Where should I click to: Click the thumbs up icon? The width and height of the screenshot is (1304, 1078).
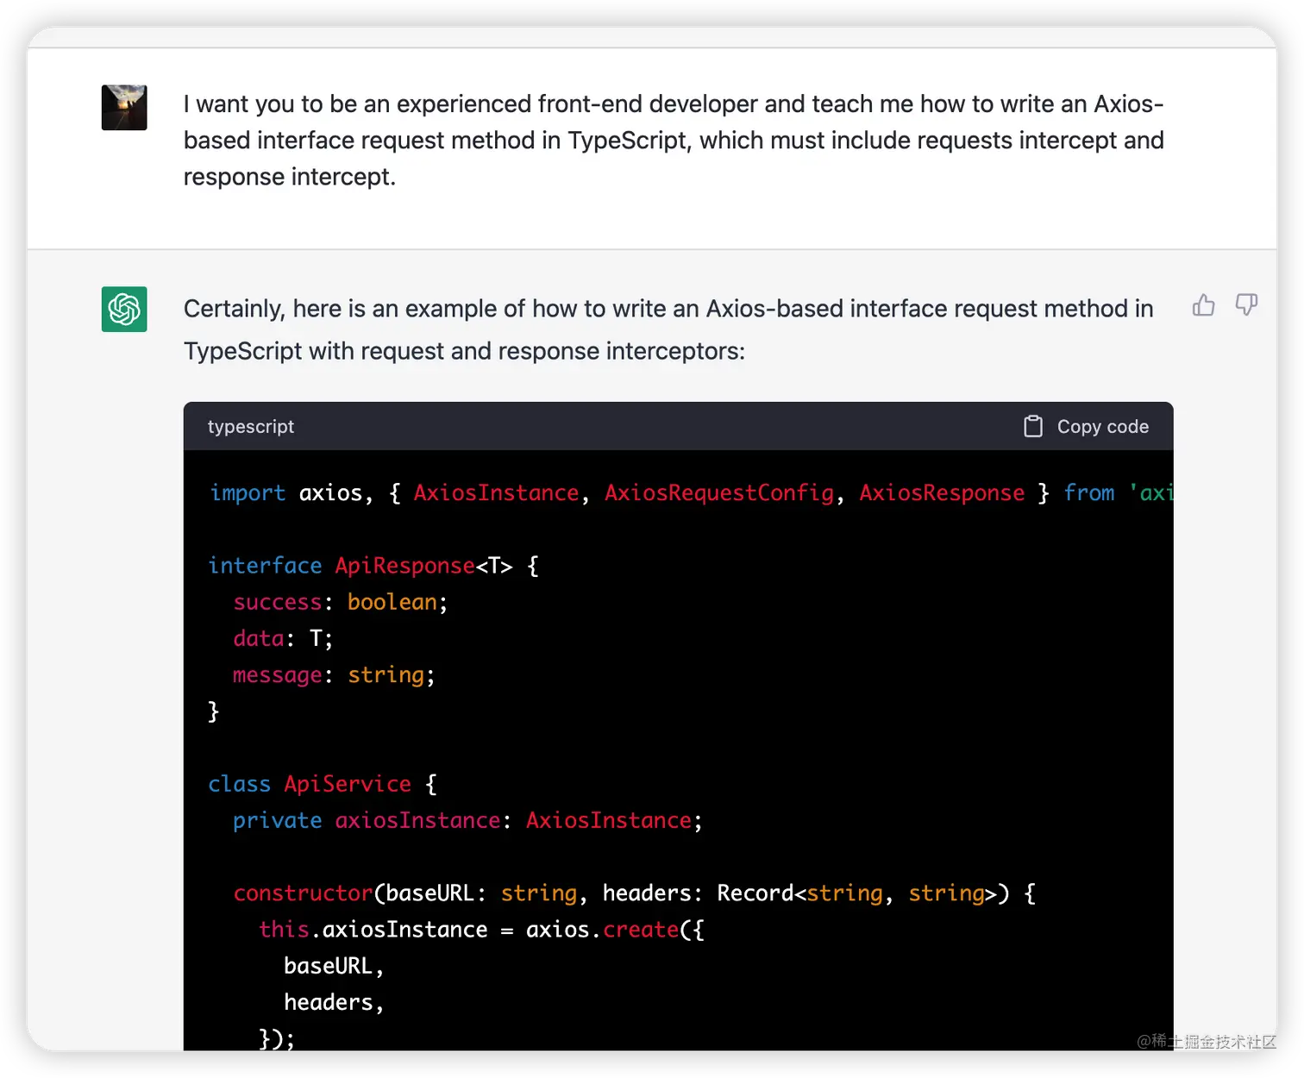[x=1204, y=305]
